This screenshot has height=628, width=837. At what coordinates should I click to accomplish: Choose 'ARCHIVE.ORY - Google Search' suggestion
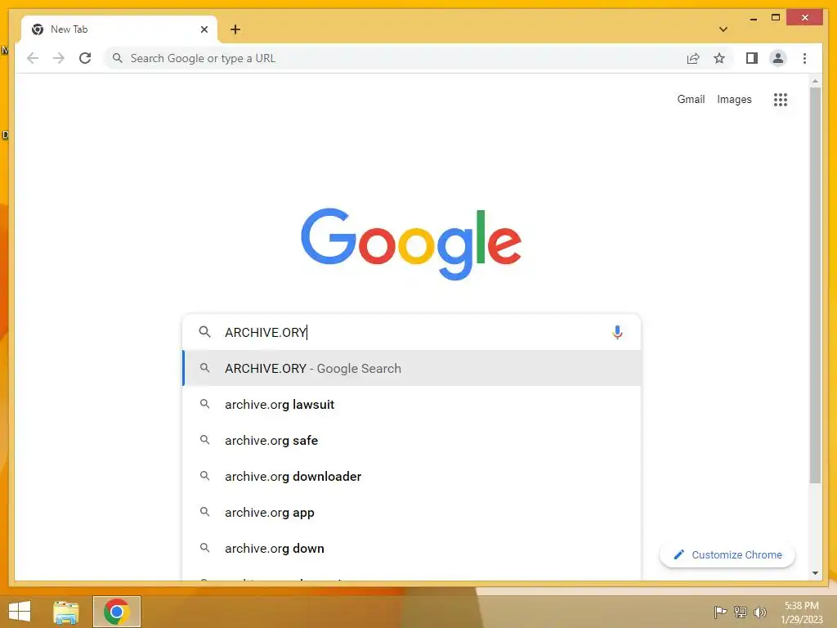[412, 368]
